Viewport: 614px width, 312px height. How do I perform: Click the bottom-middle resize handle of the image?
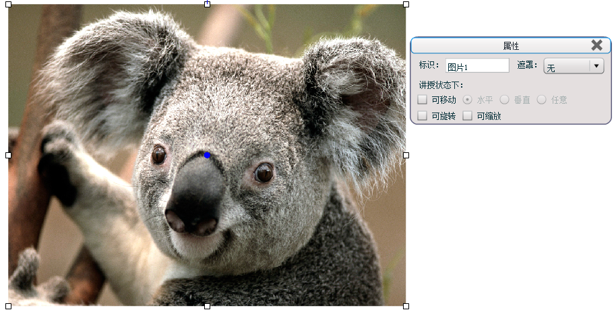[x=207, y=306]
